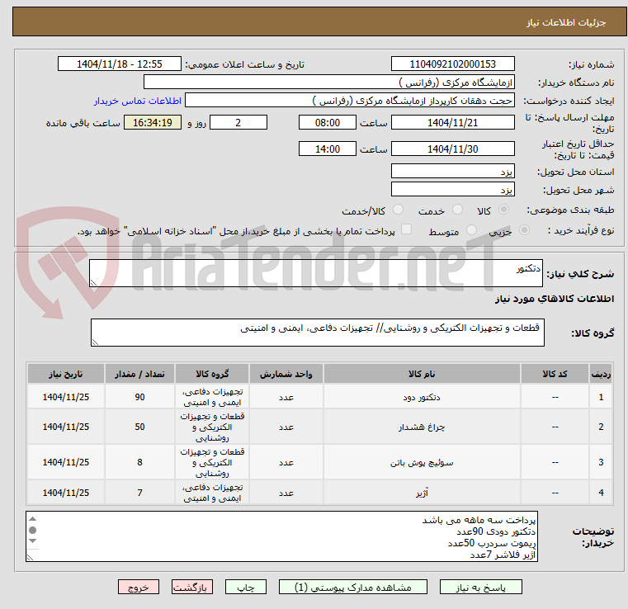This screenshot has height=609, width=628.
Task: Click the چاپ print button
Action: [246, 587]
